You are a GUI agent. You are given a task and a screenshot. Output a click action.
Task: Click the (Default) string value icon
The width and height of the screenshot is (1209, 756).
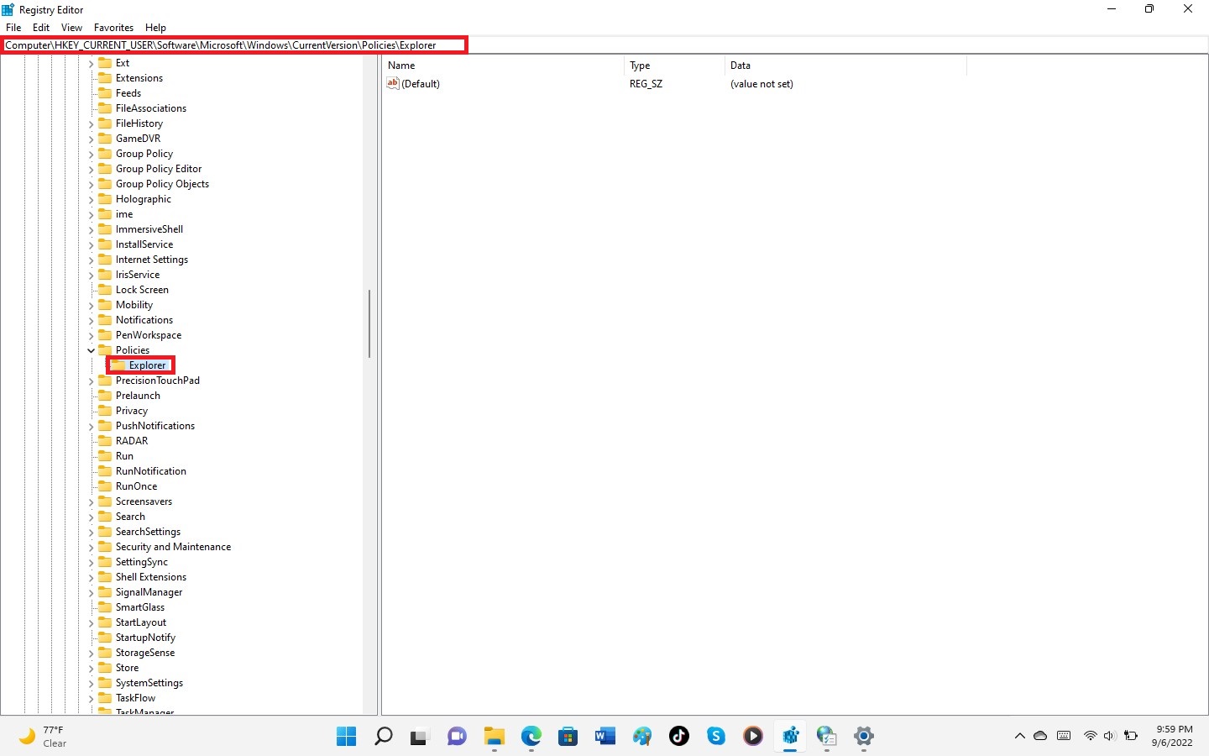[393, 83]
